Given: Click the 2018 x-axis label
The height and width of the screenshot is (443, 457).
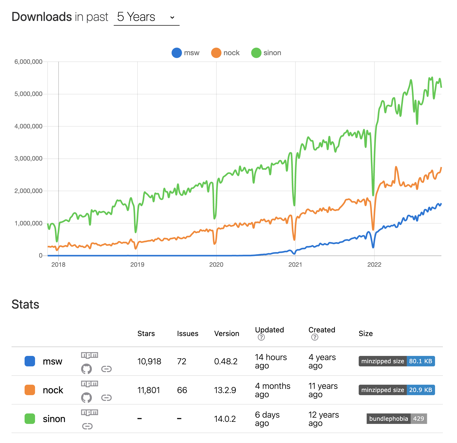Looking at the screenshot, I should 58,265.
